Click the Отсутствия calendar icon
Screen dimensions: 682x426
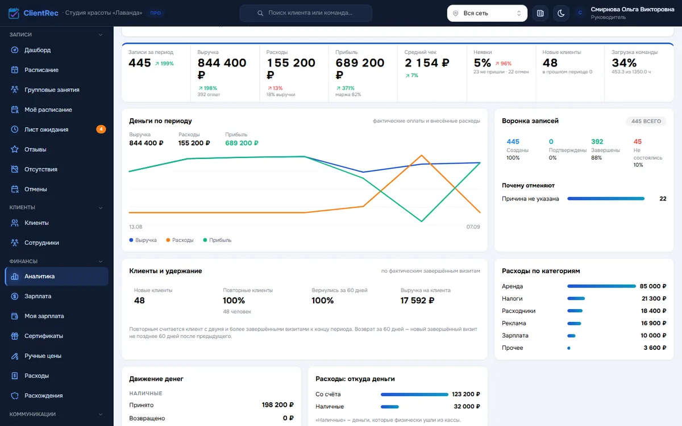coord(15,169)
